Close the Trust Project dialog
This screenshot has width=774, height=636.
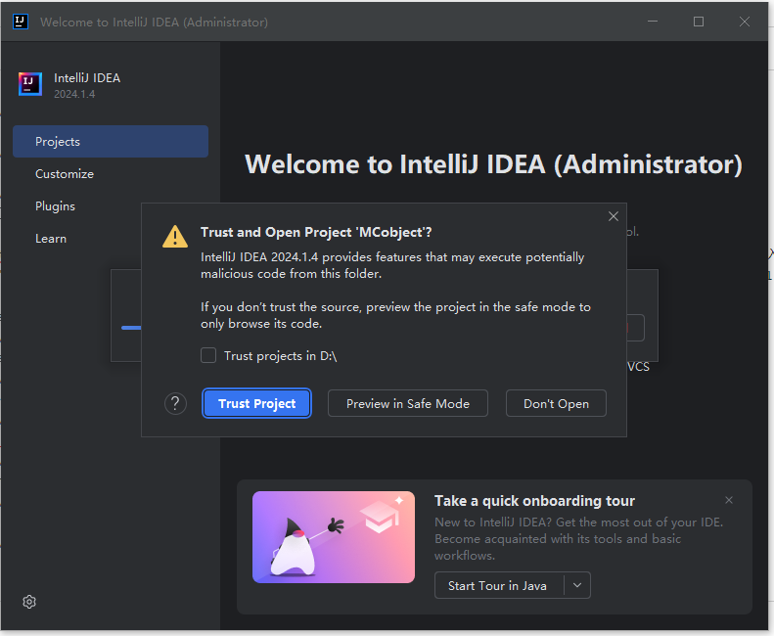pos(614,216)
